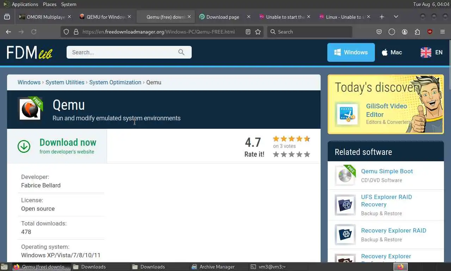Select the Windows platform button
The height and width of the screenshot is (271, 451).
pos(351,52)
